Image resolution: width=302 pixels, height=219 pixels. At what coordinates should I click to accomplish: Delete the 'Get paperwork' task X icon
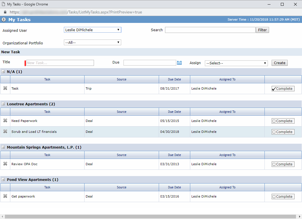5,196
